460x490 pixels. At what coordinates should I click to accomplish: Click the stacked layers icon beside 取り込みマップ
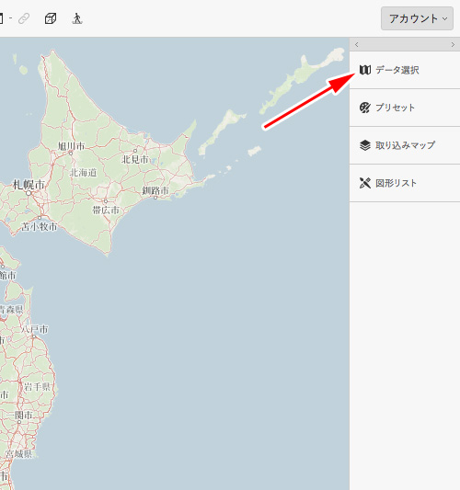(365, 145)
